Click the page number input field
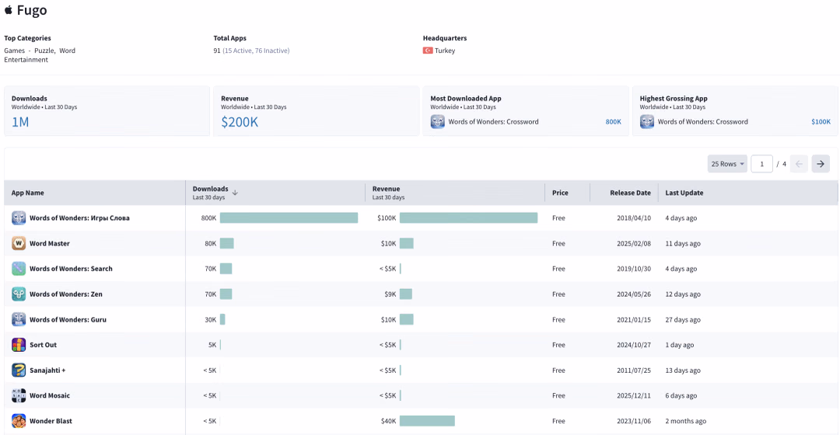This screenshot has width=840, height=435. click(x=761, y=164)
